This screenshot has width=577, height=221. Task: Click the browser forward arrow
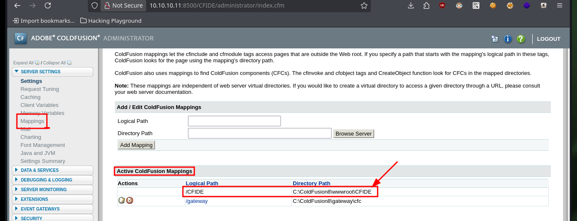click(x=32, y=5)
